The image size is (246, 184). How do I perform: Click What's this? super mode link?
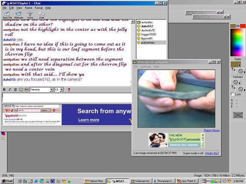tap(212, 153)
